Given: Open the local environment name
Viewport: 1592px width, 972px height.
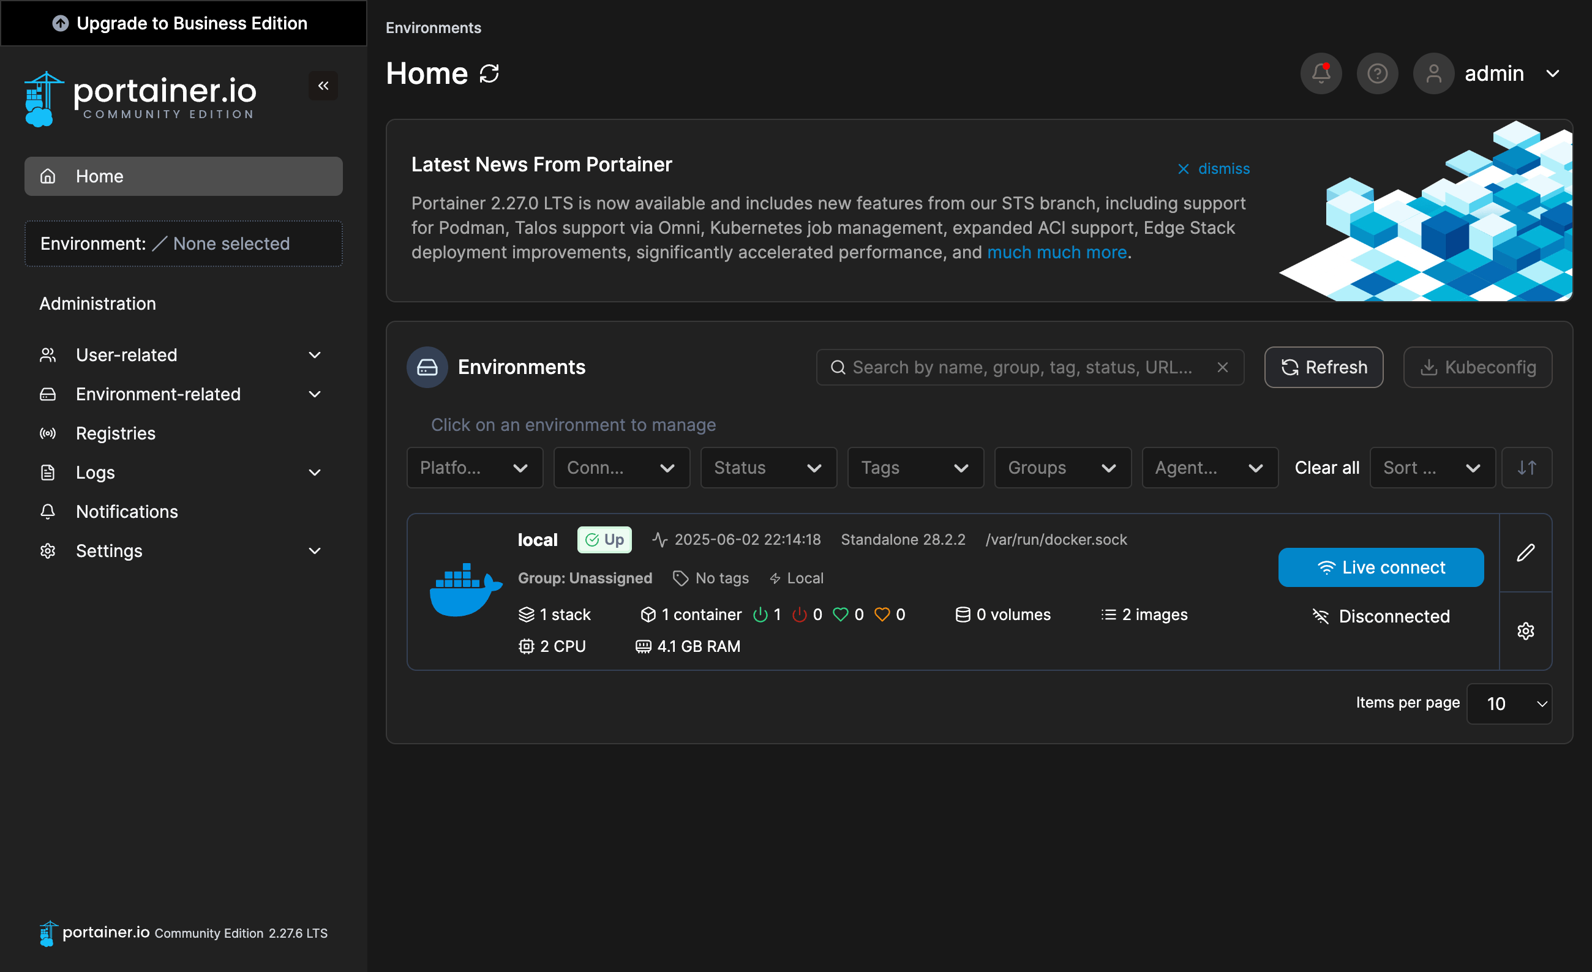Looking at the screenshot, I should 538,539.
